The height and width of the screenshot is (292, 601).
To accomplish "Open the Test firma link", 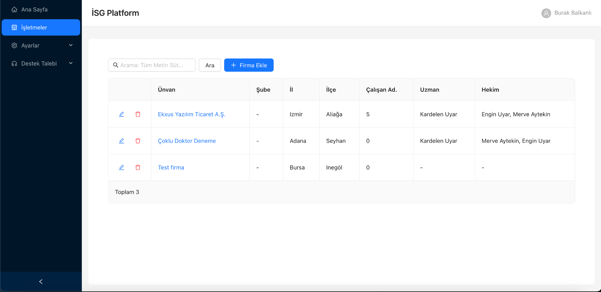I will (171, 167).
